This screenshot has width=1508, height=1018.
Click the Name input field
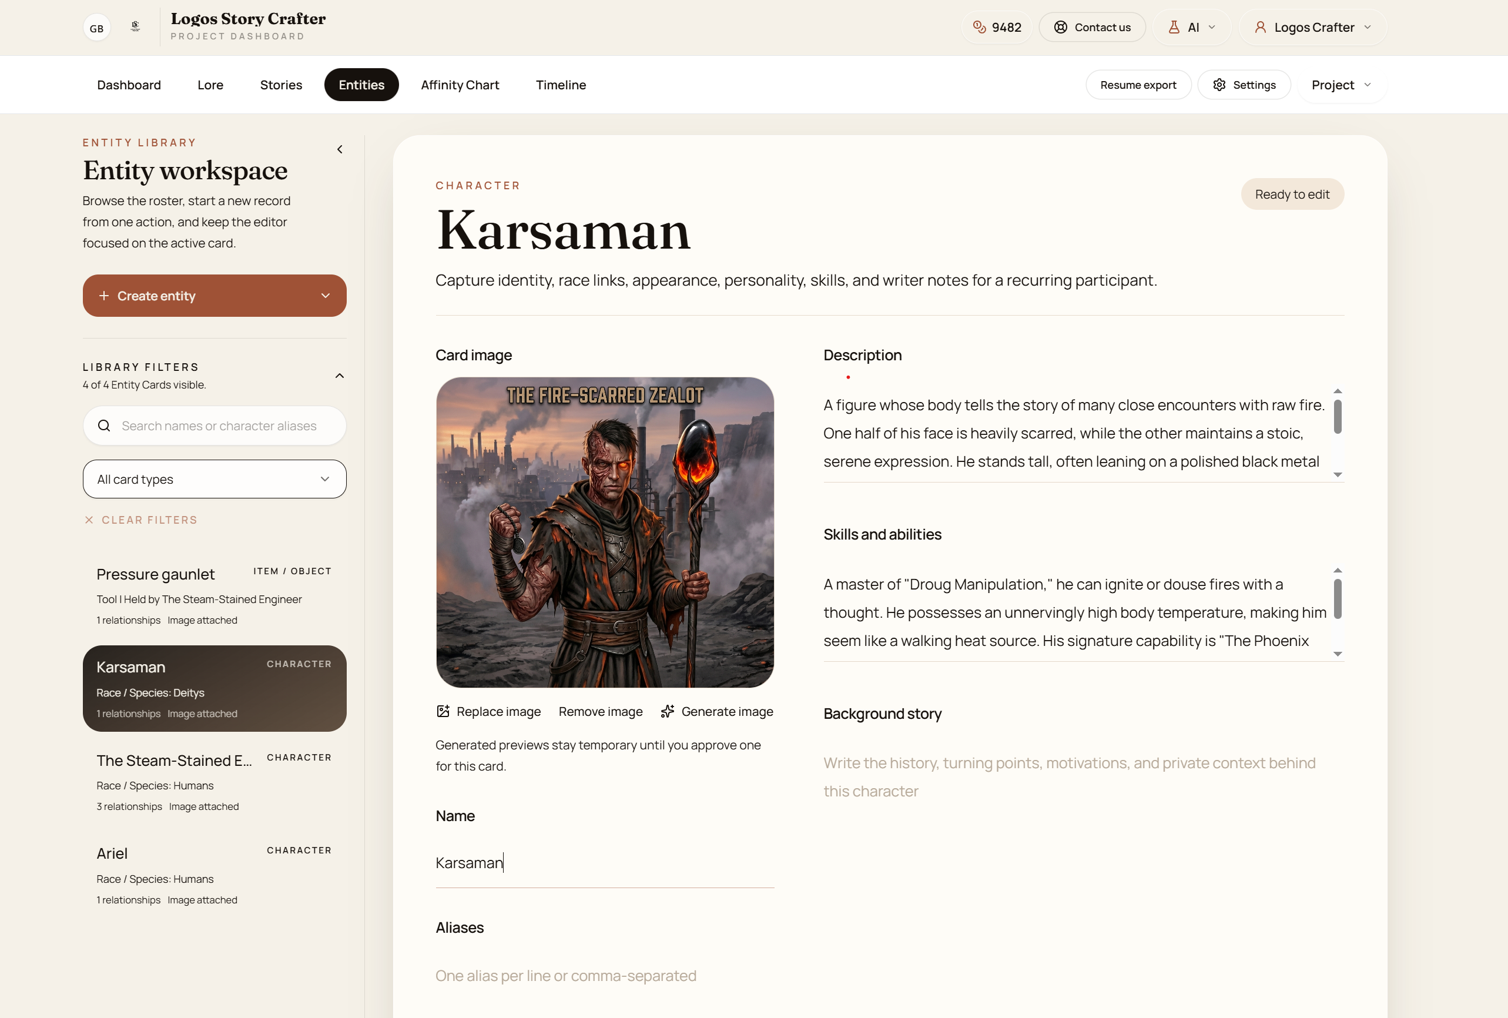[x=605, y=863]
